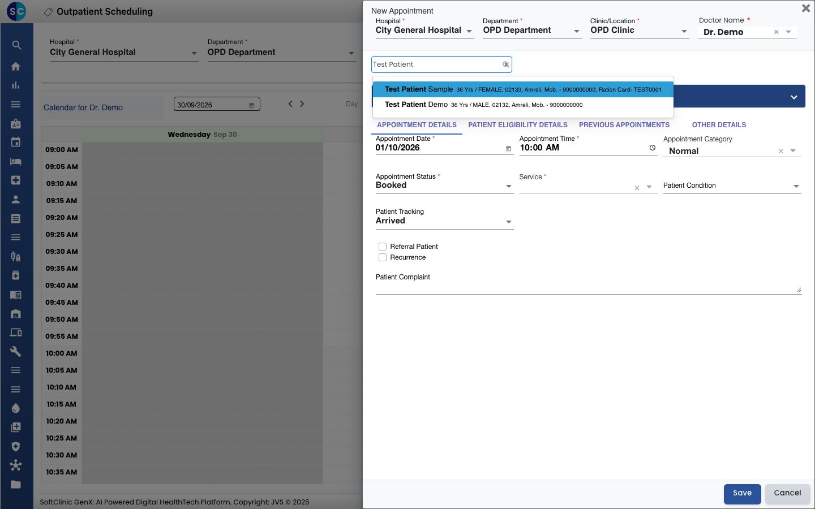The image size is (815, 509).
Task: Clear the Service field selection
Action: [x=637, y=188]
